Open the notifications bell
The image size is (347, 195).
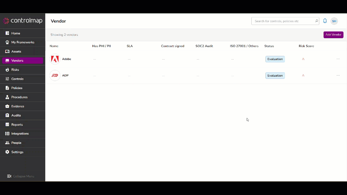coord(325,21)
